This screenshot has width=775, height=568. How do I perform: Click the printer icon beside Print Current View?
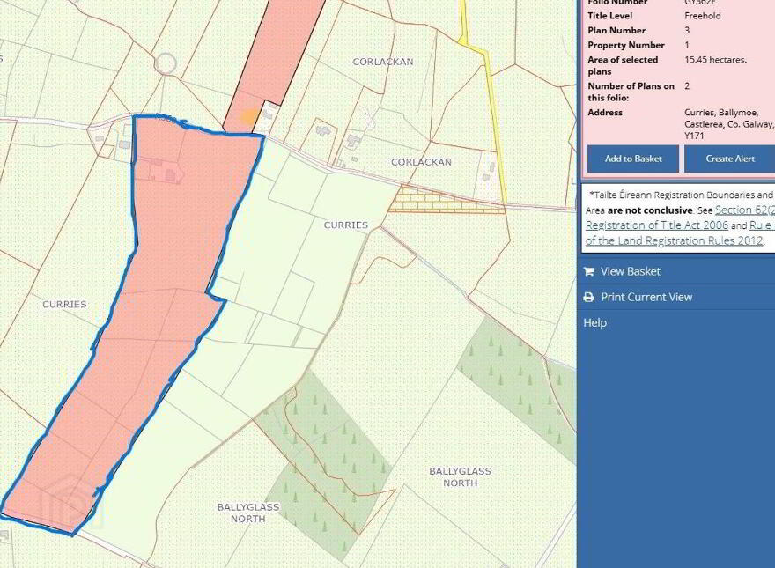point(588,297)
